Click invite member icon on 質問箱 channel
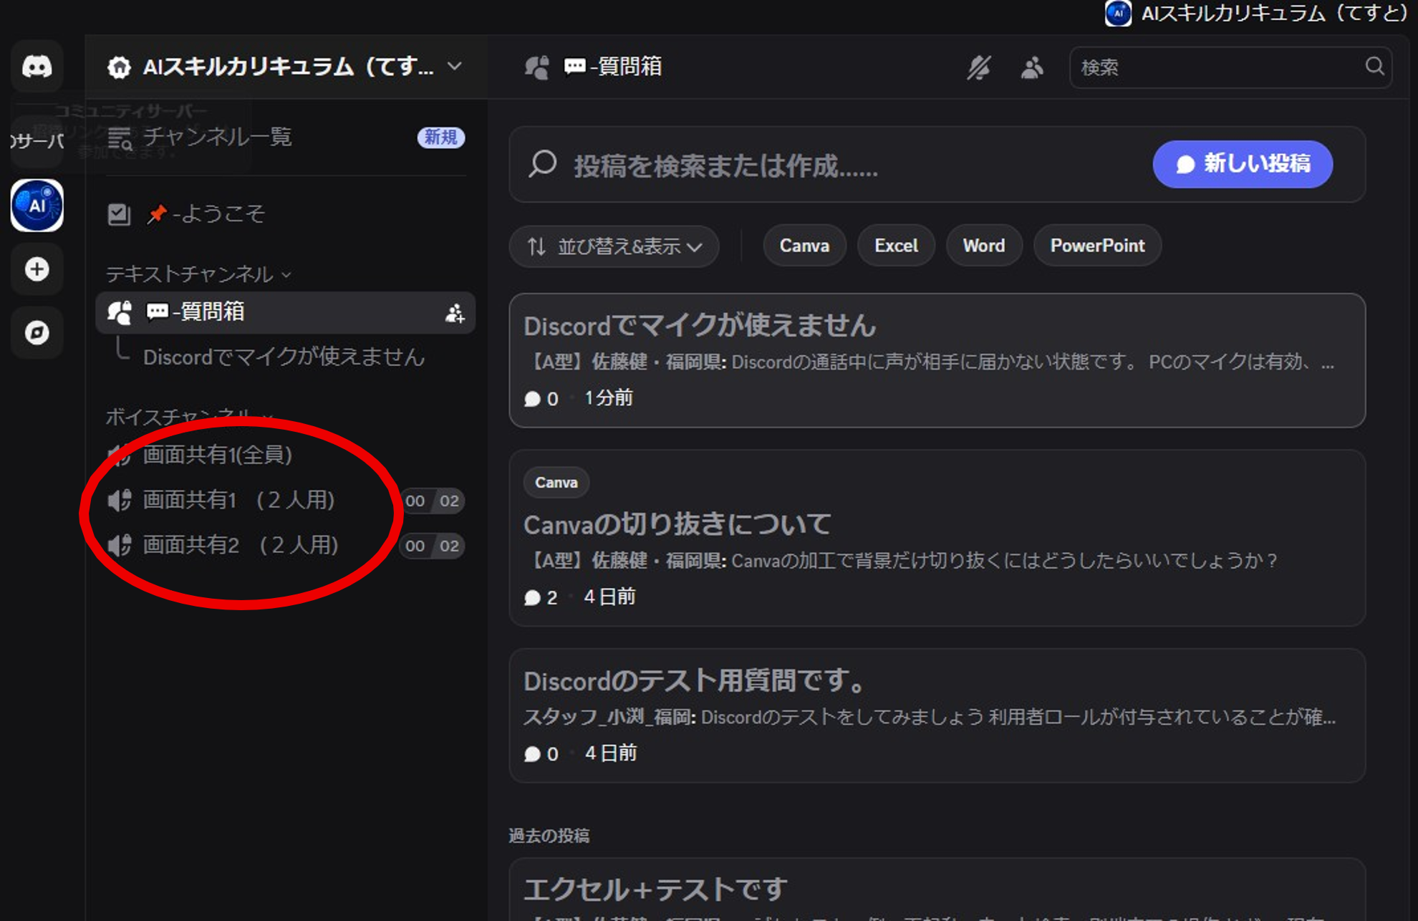Image resolution: width=1418 pixels, height=921 pixels. pos(455,313)
